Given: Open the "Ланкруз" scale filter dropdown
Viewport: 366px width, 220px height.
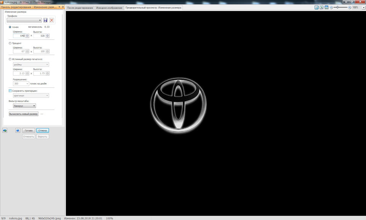Looking at the screenshot, I should coord(24,106).
